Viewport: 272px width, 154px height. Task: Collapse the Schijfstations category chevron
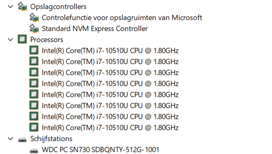tap(11, 139)
